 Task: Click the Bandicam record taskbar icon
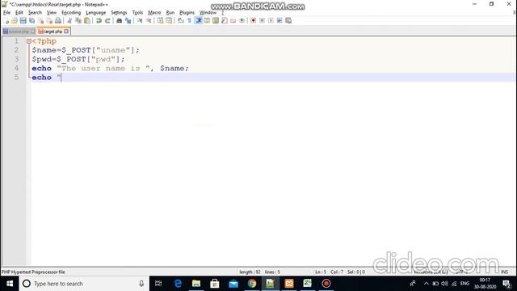click(x=326, y=284)
